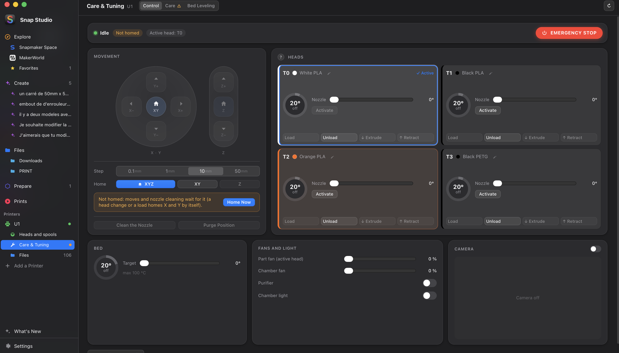The height and width of the screenshot is (353, 619).
Task: Select the 0.1mm step size
Action: [x=135, y=171]
